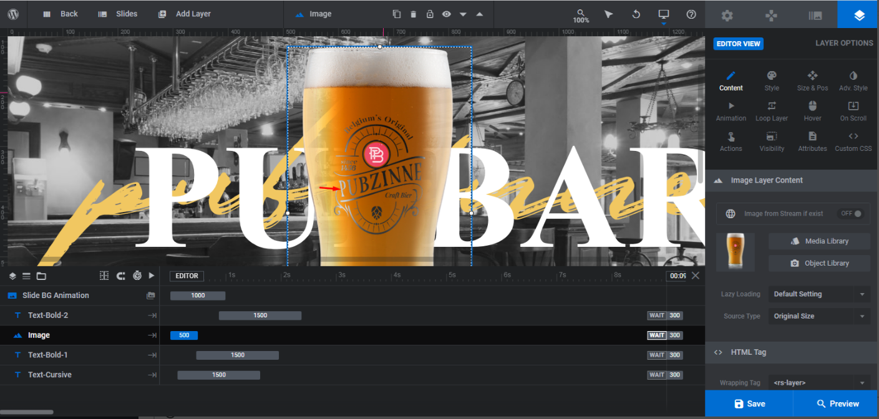The image size is (879, 419).
Task: Click the beer glass image thumbnail
Action: click(x=735, y=252)
